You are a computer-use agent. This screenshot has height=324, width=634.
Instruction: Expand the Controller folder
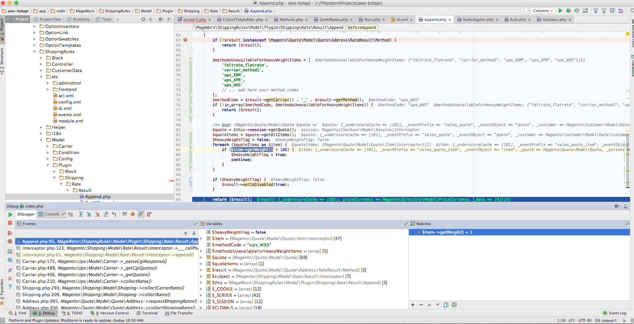[x=41, y=64]
